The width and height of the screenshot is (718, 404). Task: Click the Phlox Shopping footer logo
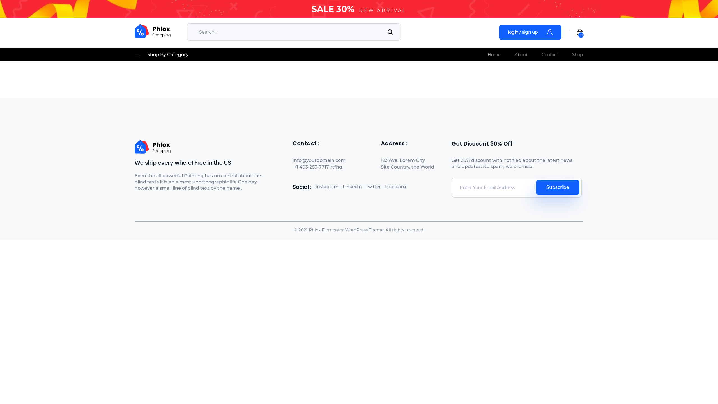153,147
